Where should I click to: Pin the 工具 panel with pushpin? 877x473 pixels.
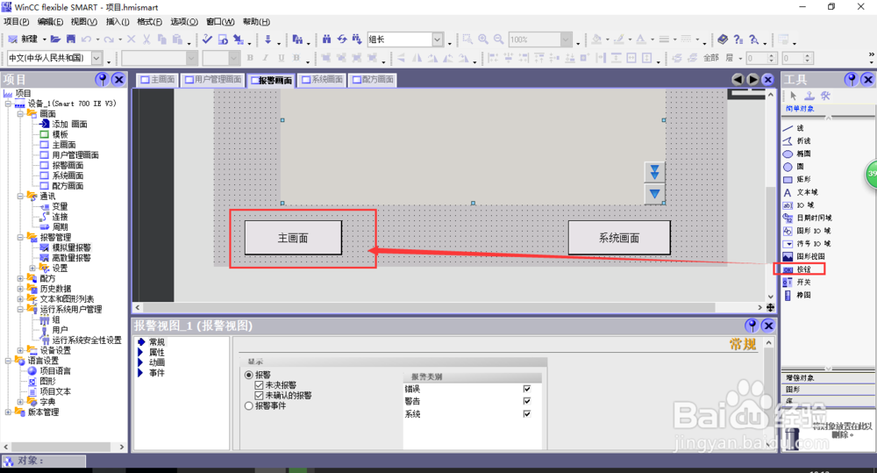852,80
